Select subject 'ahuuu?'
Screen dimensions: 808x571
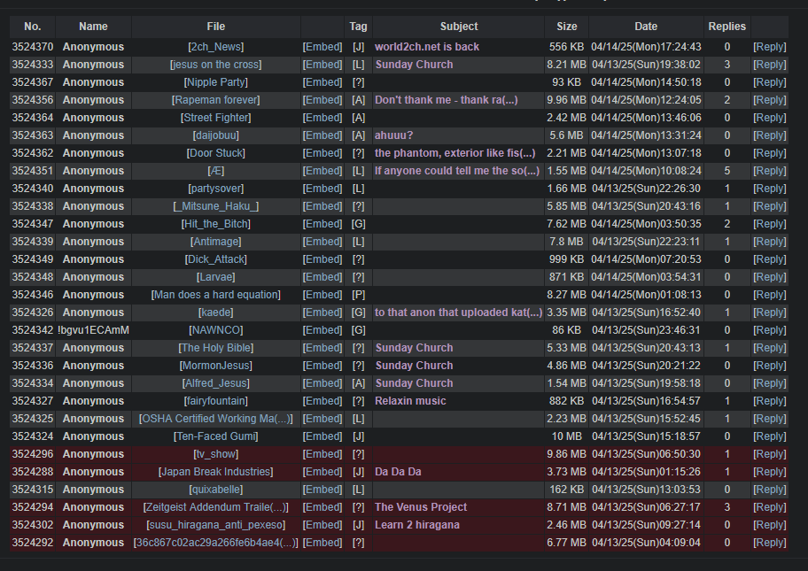pyautogui.click(x=393, y=135)
